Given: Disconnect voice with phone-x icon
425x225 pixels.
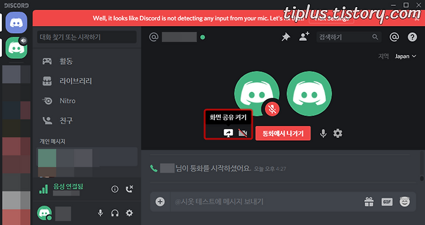Looking at the screenshot, I should 129,189.
